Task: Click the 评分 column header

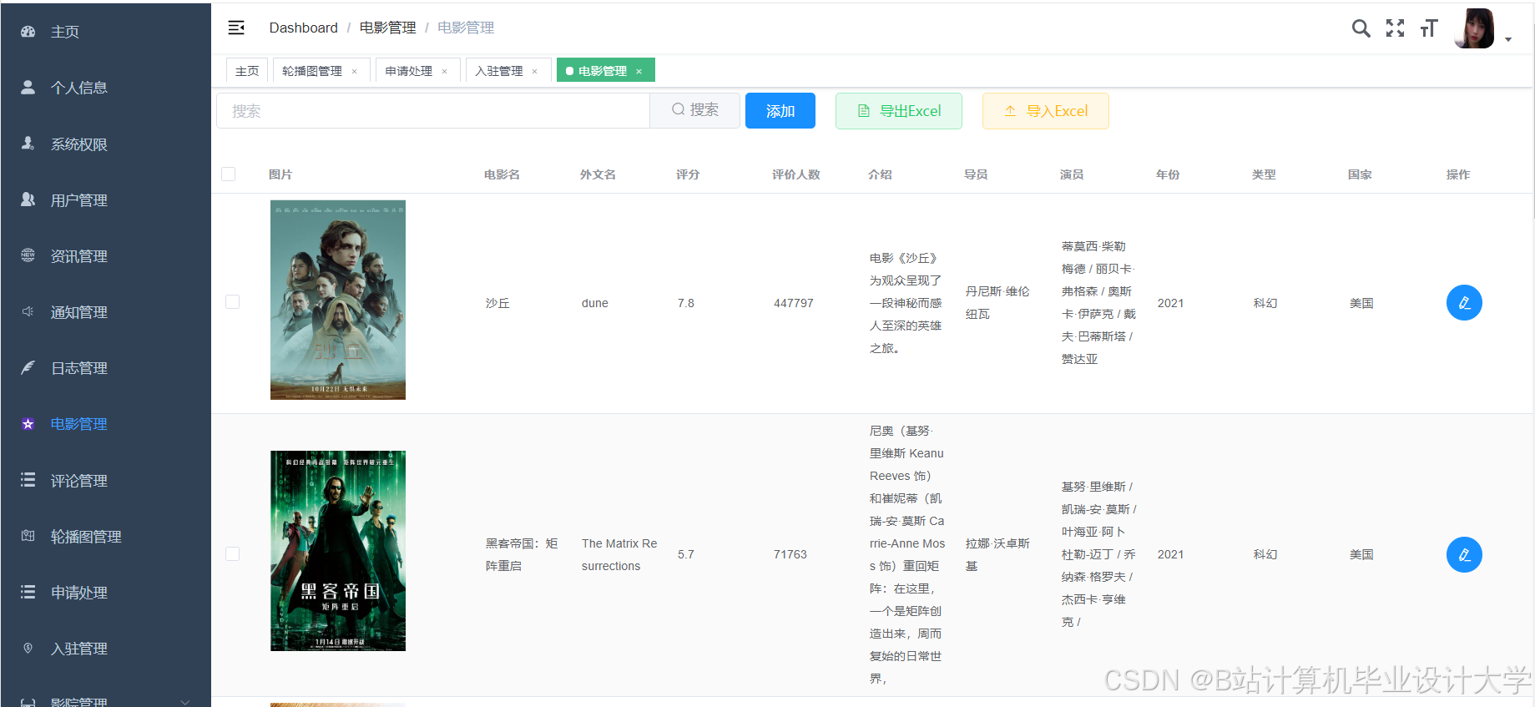Action: (688, 174)
